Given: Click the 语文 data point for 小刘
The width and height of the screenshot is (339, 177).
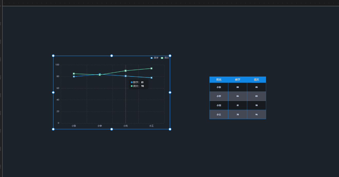Looking at the screenshot, I should [126, 71].
